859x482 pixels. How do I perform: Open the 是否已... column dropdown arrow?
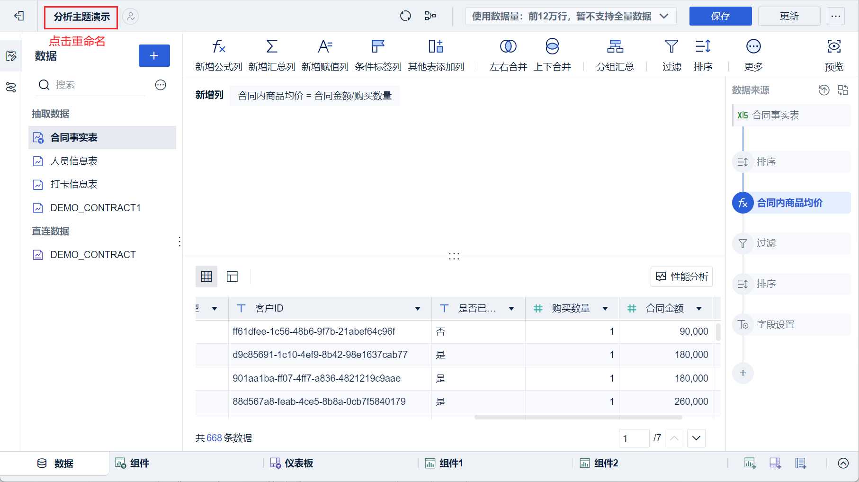pyautogui.click(x=511, y=309)
